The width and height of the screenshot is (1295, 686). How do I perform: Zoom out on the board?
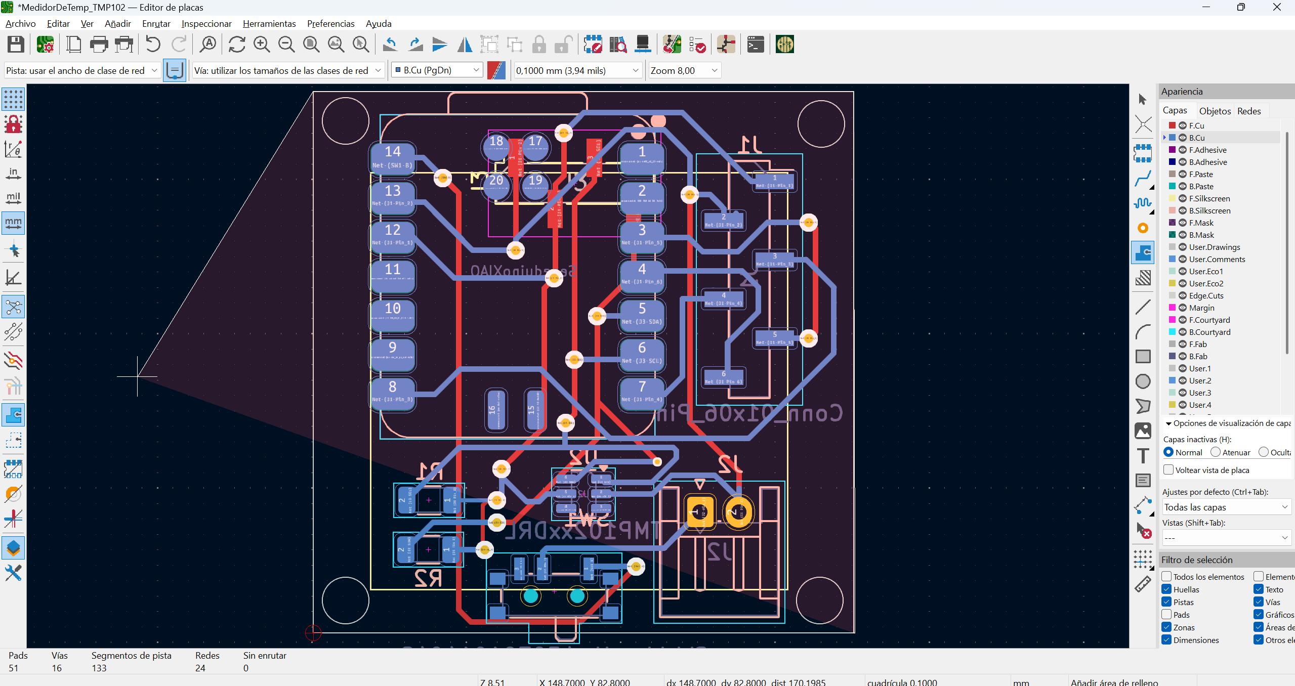286,45
